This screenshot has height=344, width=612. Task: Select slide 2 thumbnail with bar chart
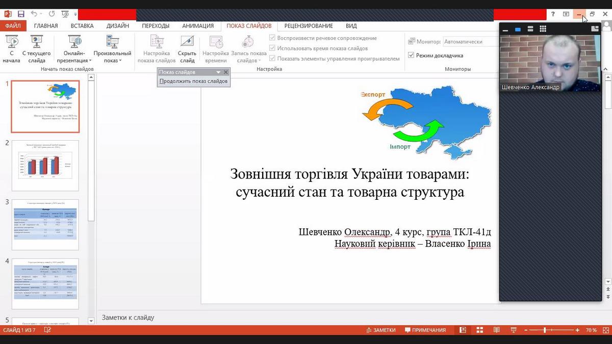pyautogui.click(x=45, y=166)
